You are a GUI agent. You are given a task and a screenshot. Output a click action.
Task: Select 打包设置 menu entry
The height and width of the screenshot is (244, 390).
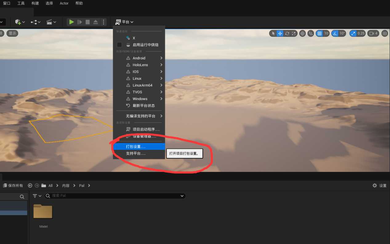pos(136,147)
